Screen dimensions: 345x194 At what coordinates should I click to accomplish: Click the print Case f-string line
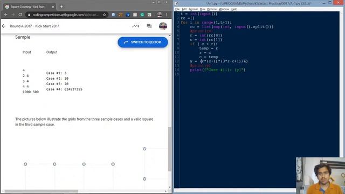coord(218,70)
